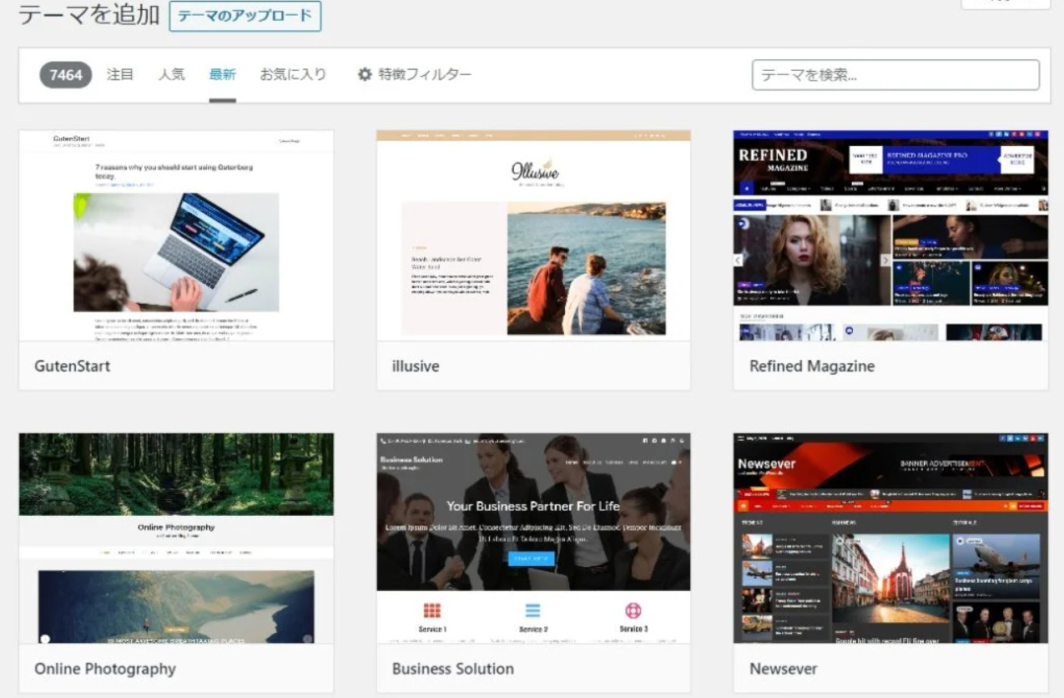
Task: Open the Refined Magazine theme screenshot
Action: coord(890,235)
